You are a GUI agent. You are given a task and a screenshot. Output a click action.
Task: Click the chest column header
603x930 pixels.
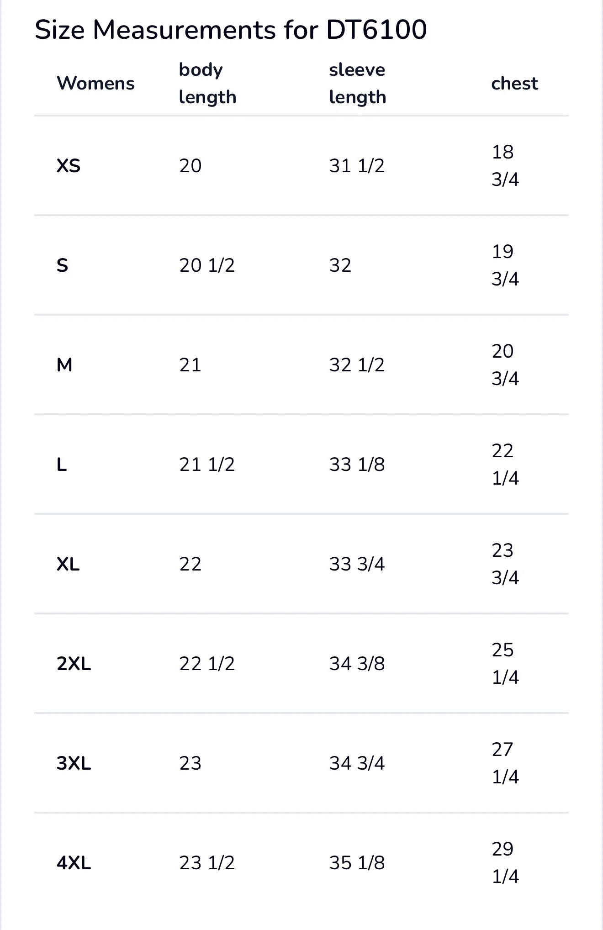coord(514,84)
